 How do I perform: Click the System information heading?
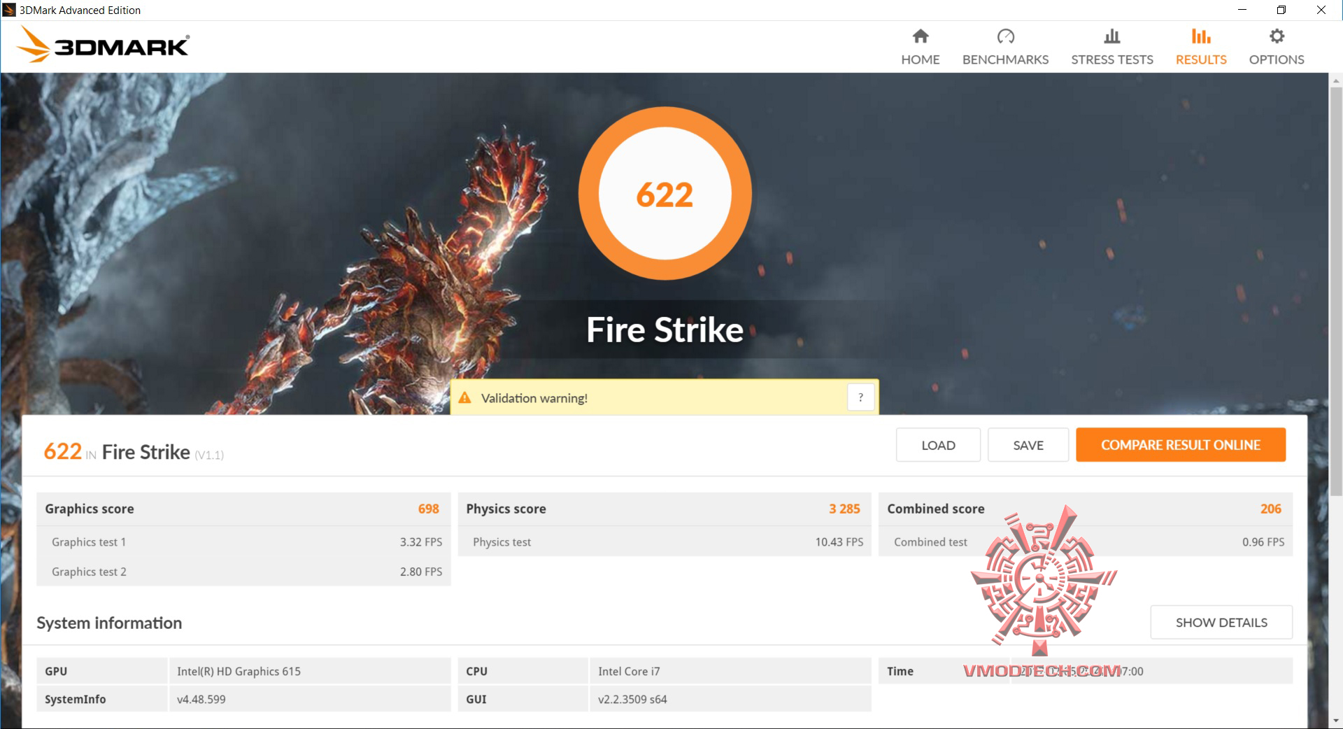click(x=109, y=623)
